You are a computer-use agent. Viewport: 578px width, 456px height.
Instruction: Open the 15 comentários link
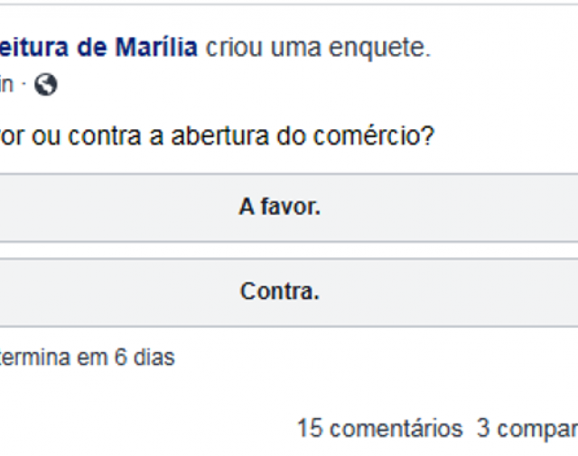(x=379, y=428)
